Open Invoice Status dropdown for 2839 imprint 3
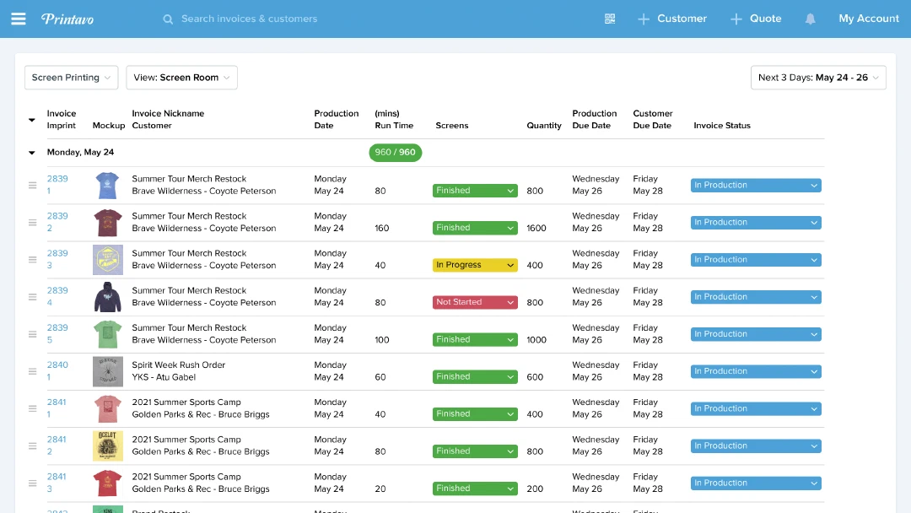 click(x=756, y=260)
